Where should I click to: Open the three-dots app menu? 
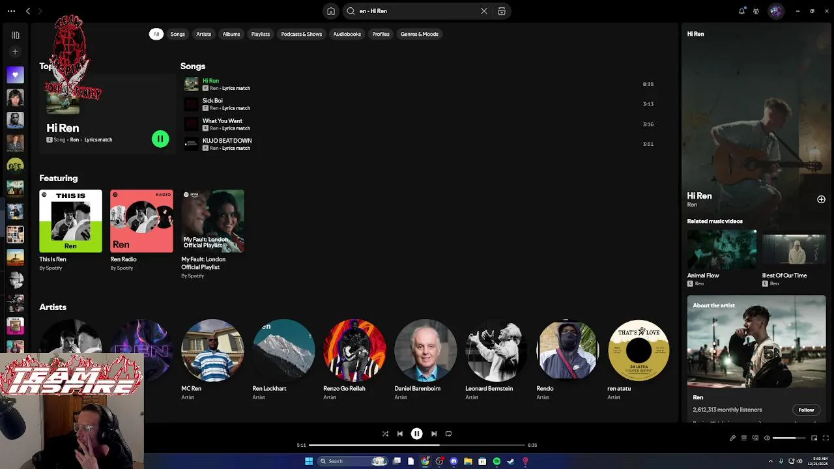pos(11,11)
